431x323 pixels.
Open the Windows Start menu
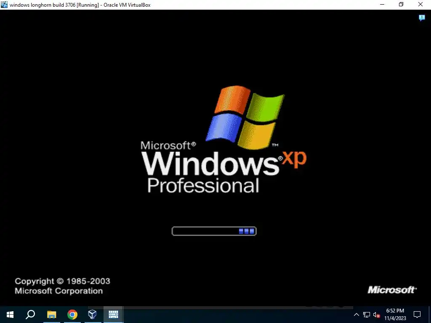[10, 315]
